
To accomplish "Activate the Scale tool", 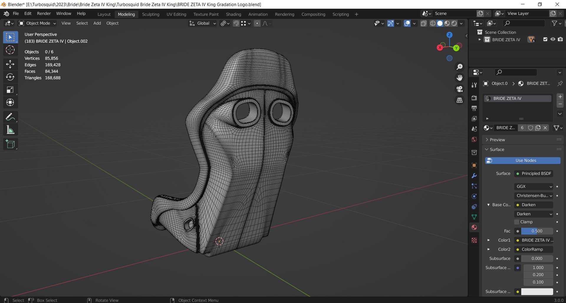I will coord(10,90).
